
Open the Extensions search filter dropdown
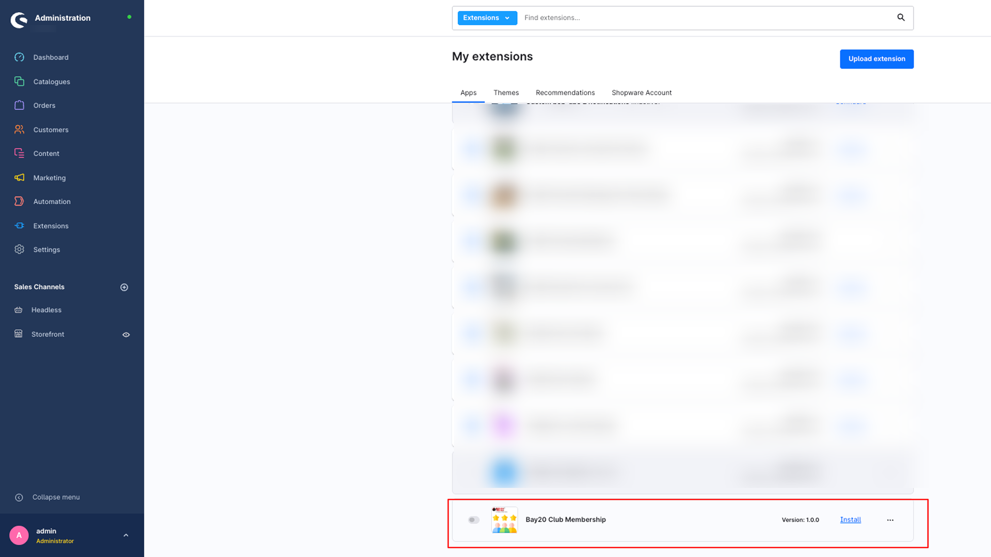click(487, 18)
